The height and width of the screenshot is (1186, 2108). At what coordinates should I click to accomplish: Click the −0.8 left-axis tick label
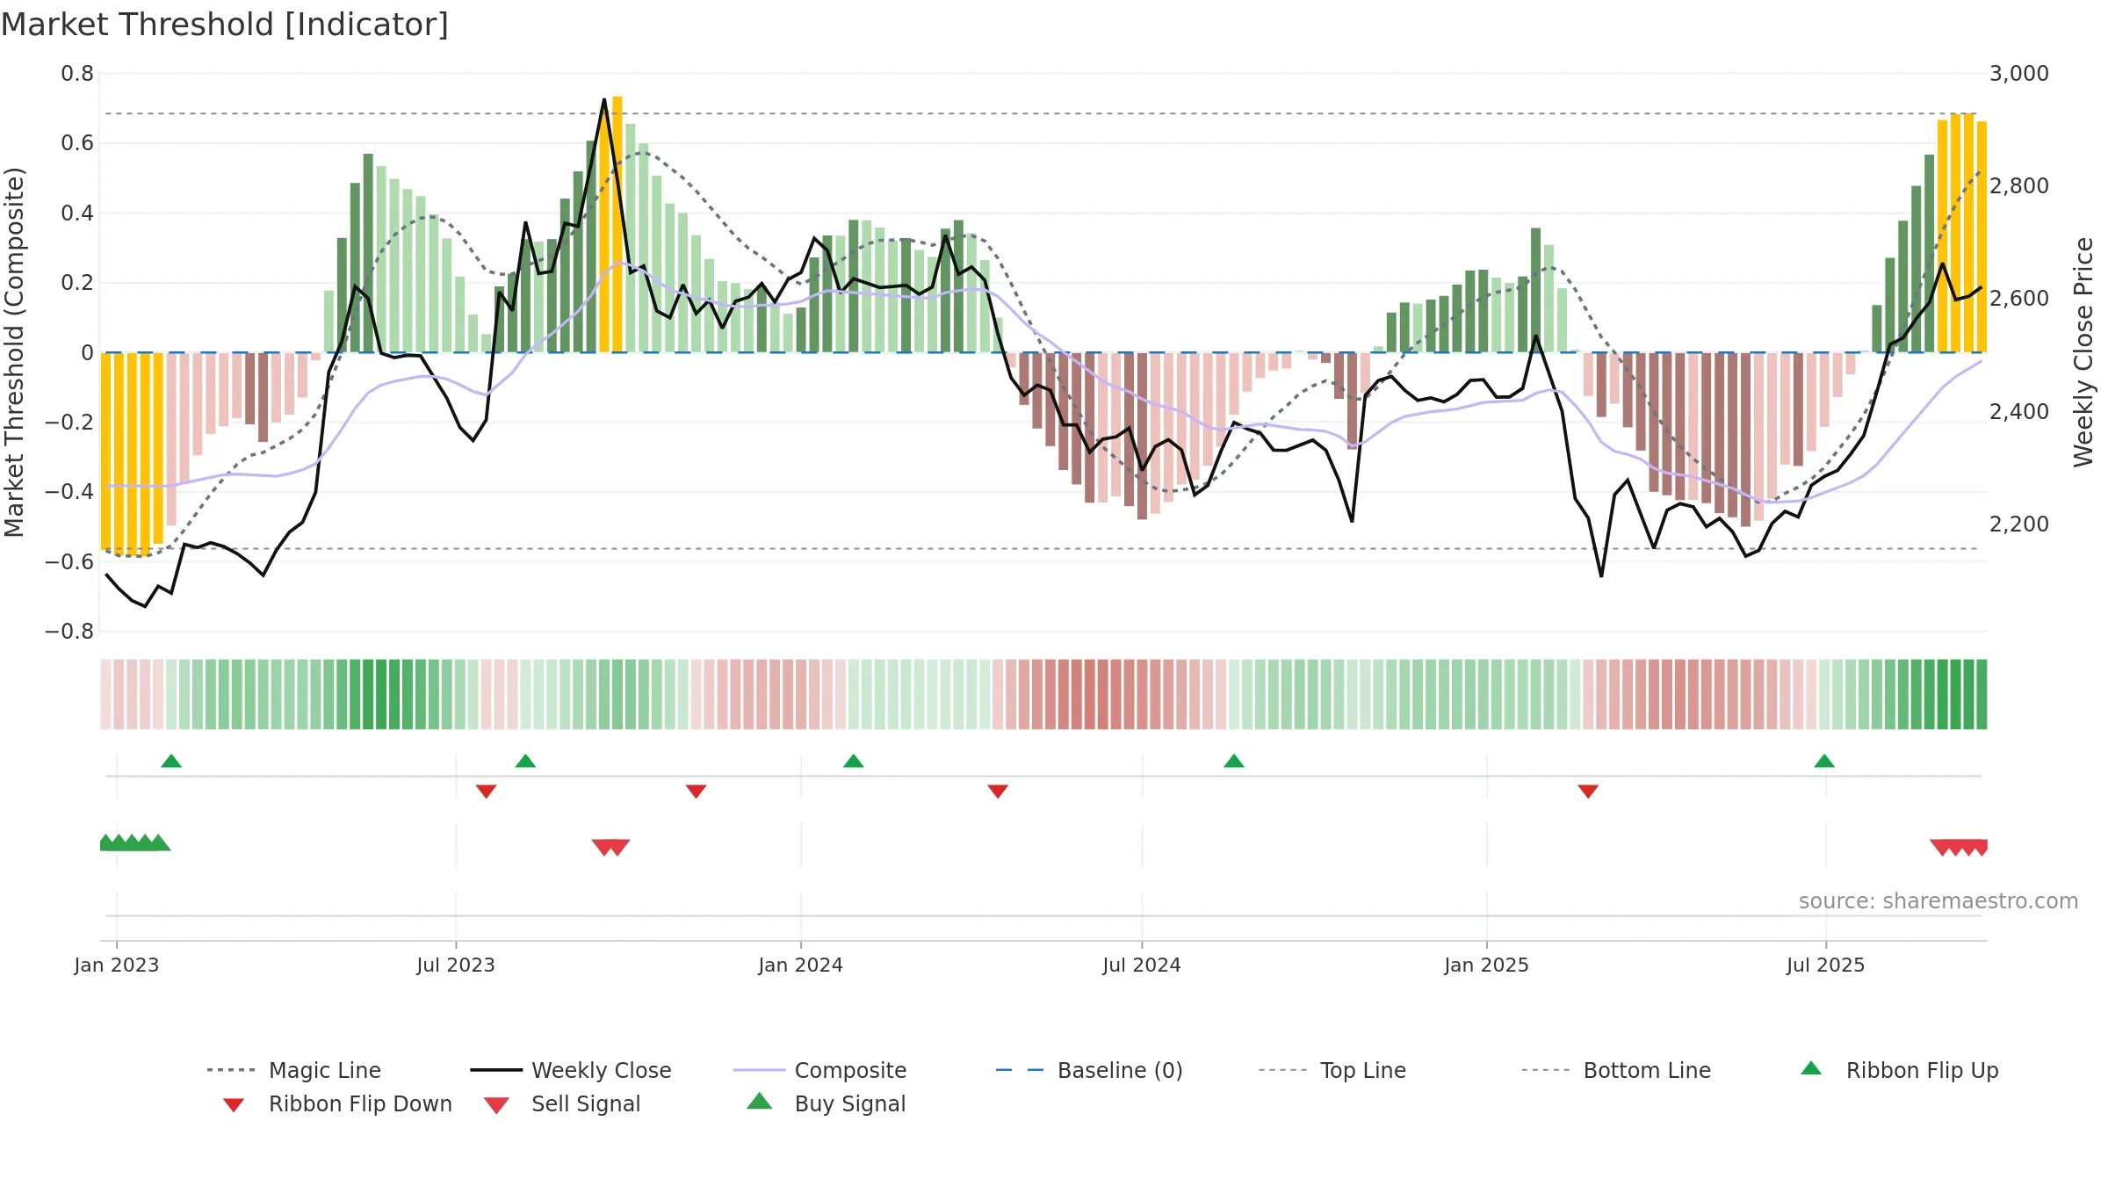click(69, 631)
